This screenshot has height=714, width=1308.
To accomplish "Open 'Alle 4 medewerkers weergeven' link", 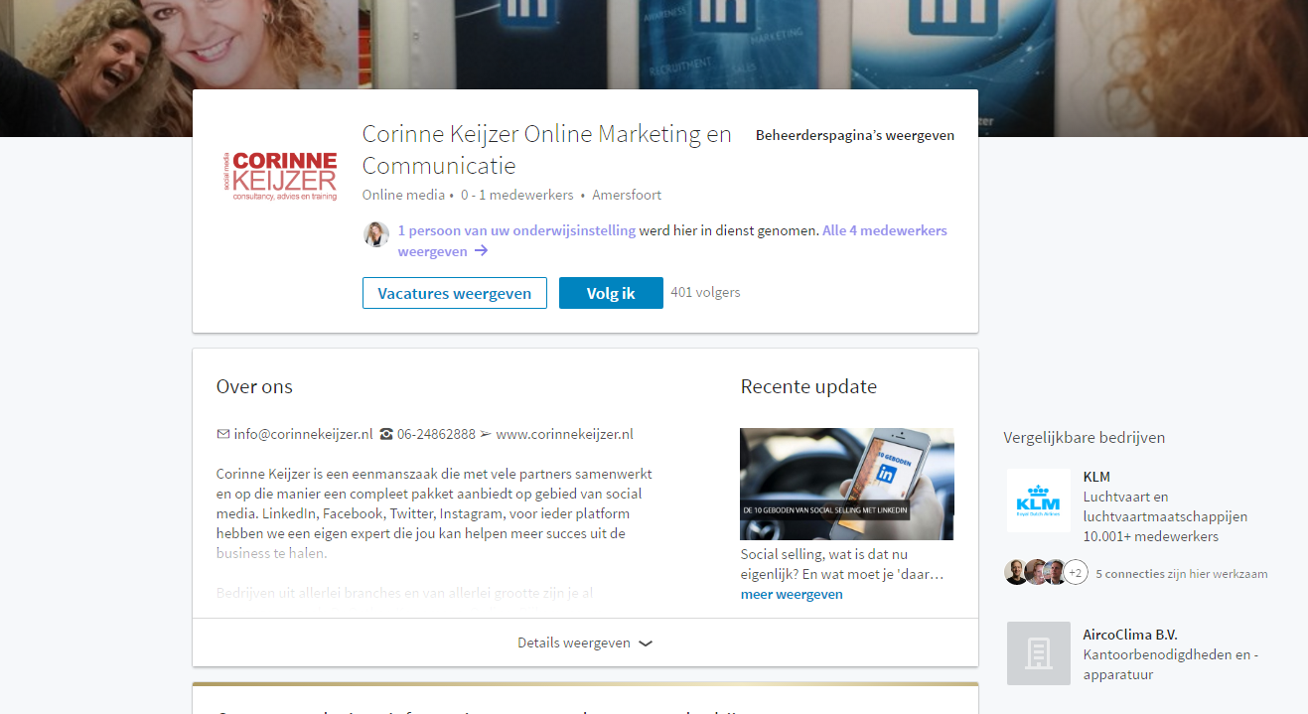I will point(672,240).
